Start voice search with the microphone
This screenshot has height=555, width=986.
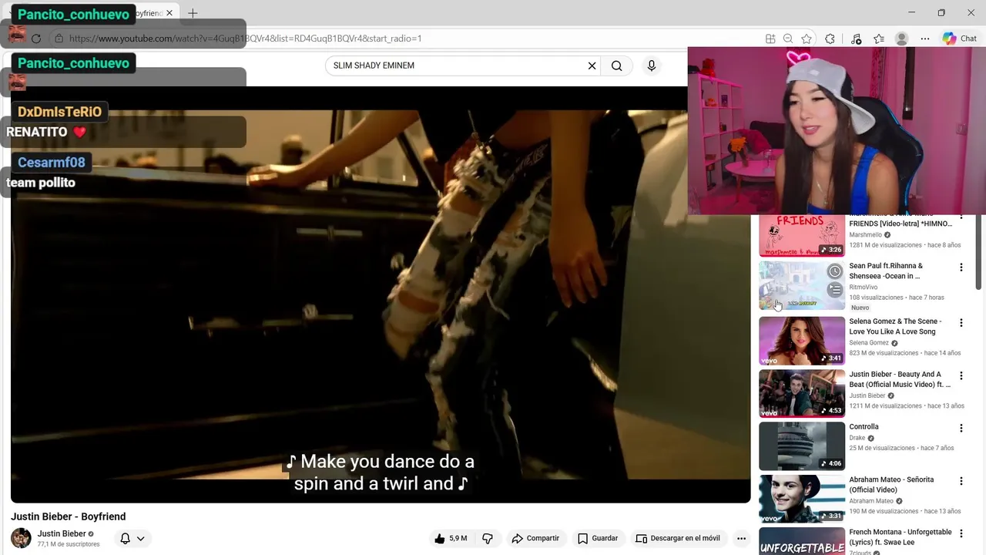(x=652, y=66)
